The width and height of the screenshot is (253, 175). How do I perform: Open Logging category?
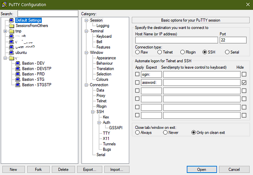(x=103, y=26)
